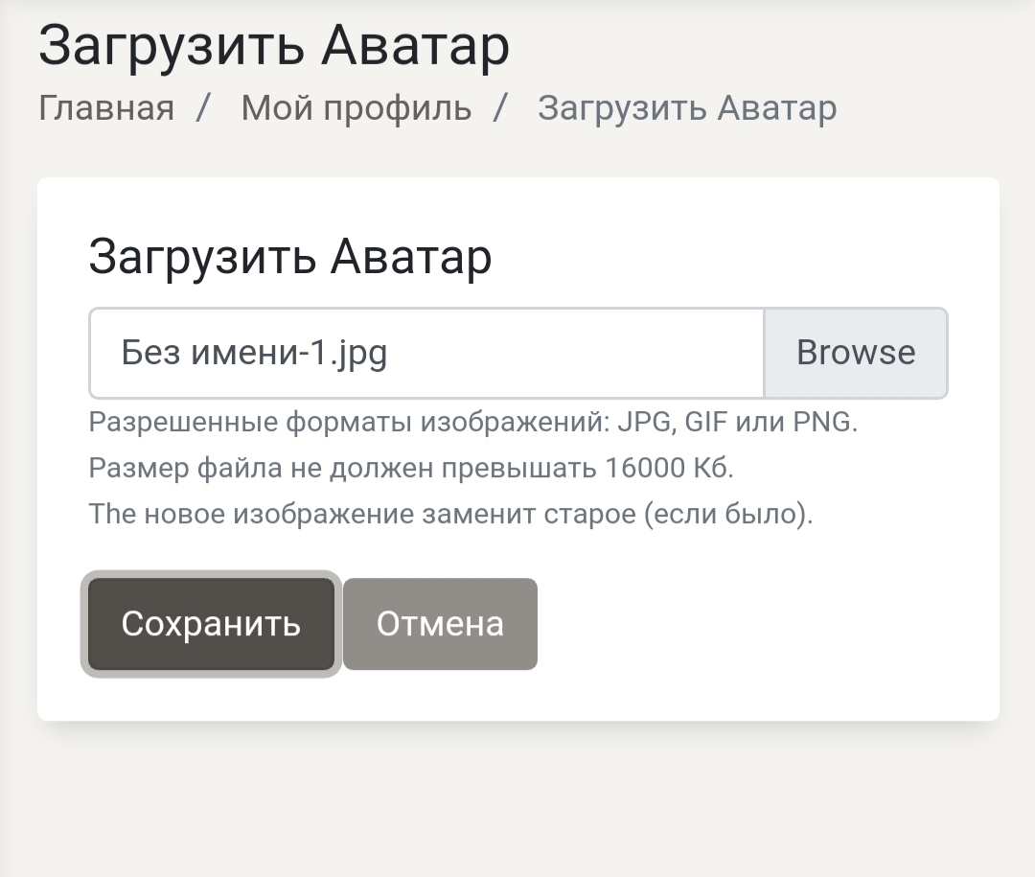Click the Загрузить Аватар breadcrumb item

(686, 108)
